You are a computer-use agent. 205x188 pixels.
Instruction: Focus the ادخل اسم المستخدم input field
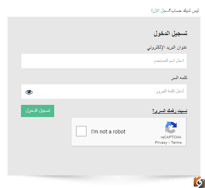click(104, 61)
